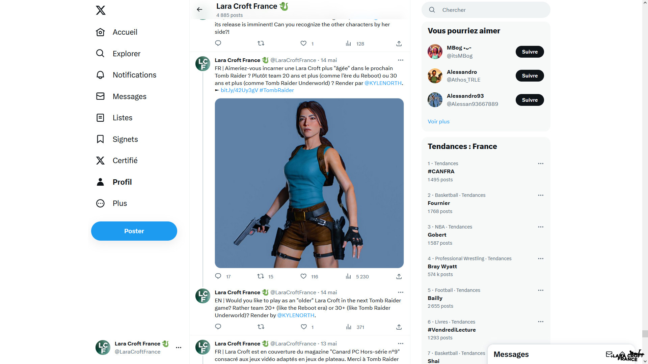The height and width of the screenshot is (364, 648).
Task: Follow the MBog account
Action: tap(530, 52)
